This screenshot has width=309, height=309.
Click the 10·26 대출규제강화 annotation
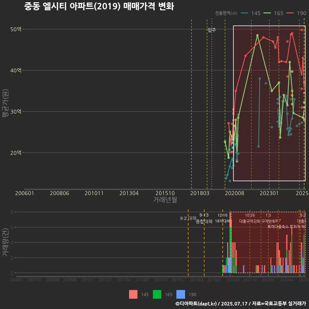pyautogui.click(x=250, y=218)
